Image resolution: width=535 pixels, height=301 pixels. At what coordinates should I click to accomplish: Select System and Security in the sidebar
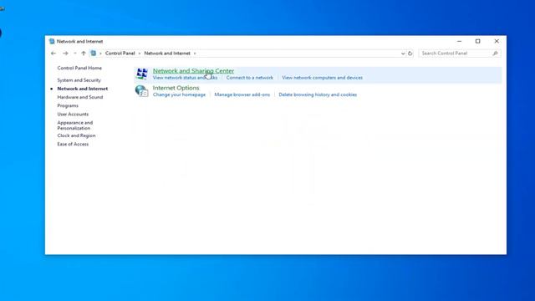(x=79, y=80)
